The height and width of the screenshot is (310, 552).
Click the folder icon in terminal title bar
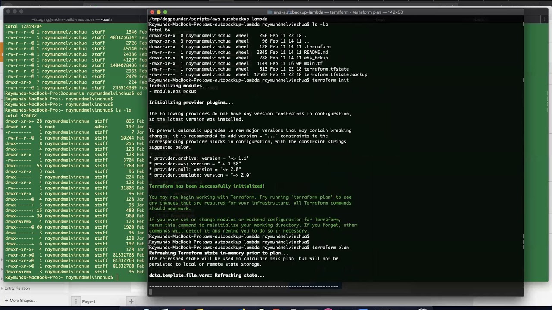(x=270, y=12)
